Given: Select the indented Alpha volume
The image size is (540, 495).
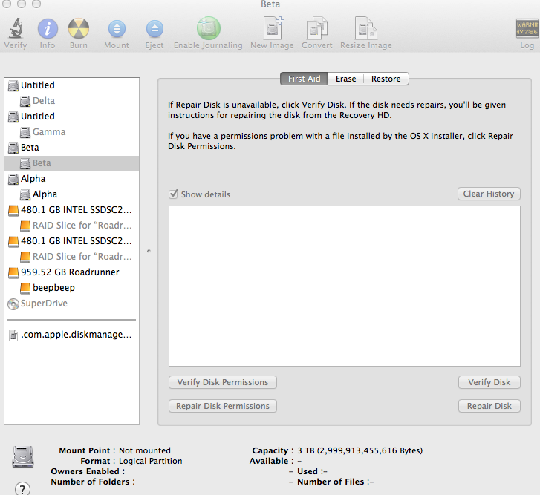Looking at the screenshot, I should pyautogui.click(x=71, y=194).
